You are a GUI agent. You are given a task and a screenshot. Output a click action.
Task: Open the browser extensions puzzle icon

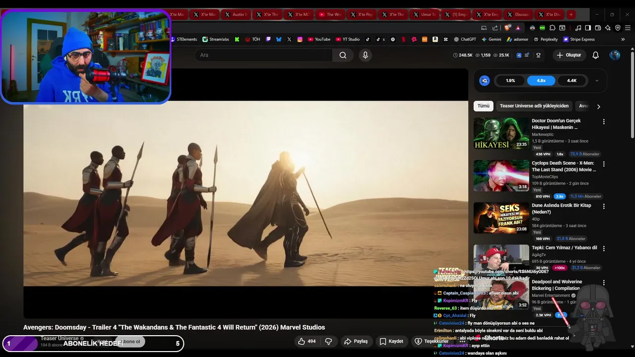(x=552, y=28)
